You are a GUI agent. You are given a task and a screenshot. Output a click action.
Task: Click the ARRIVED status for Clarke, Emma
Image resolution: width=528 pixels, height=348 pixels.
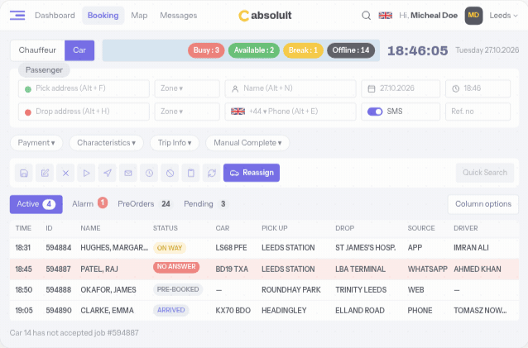(170, 310)
